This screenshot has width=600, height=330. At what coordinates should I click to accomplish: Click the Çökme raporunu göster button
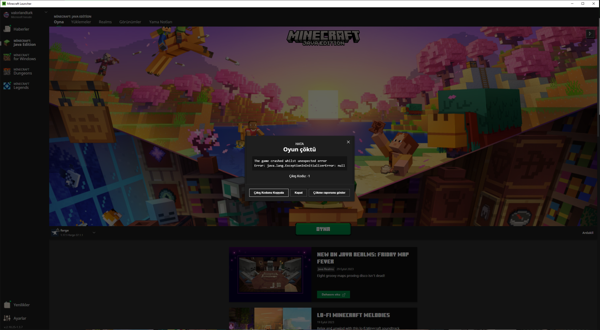coord(329,193)
